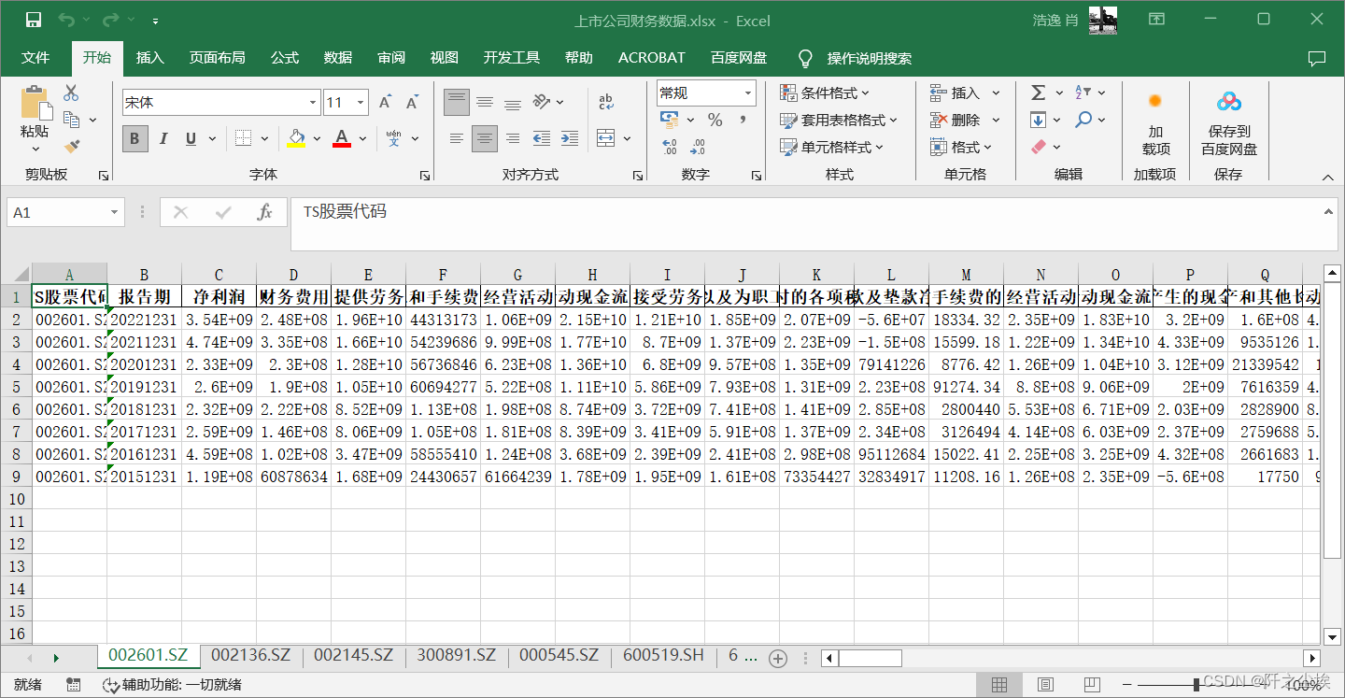The width and height of the screenshot is (1345, 698).
Task: Apply the yellow fill color swatch
Action: (297, 138)
